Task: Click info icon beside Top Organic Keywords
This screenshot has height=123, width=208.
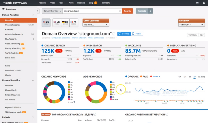Action: tap(95, 114)
